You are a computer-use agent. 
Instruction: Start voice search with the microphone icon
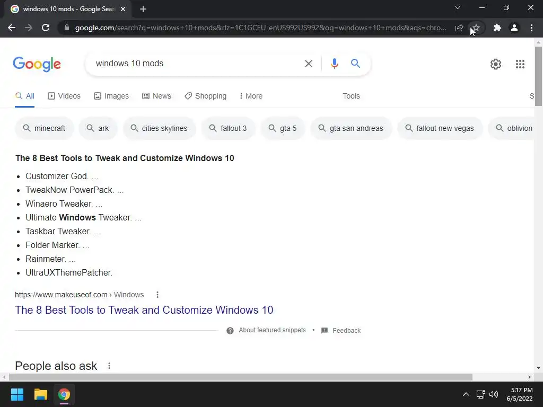pos(334,64)
